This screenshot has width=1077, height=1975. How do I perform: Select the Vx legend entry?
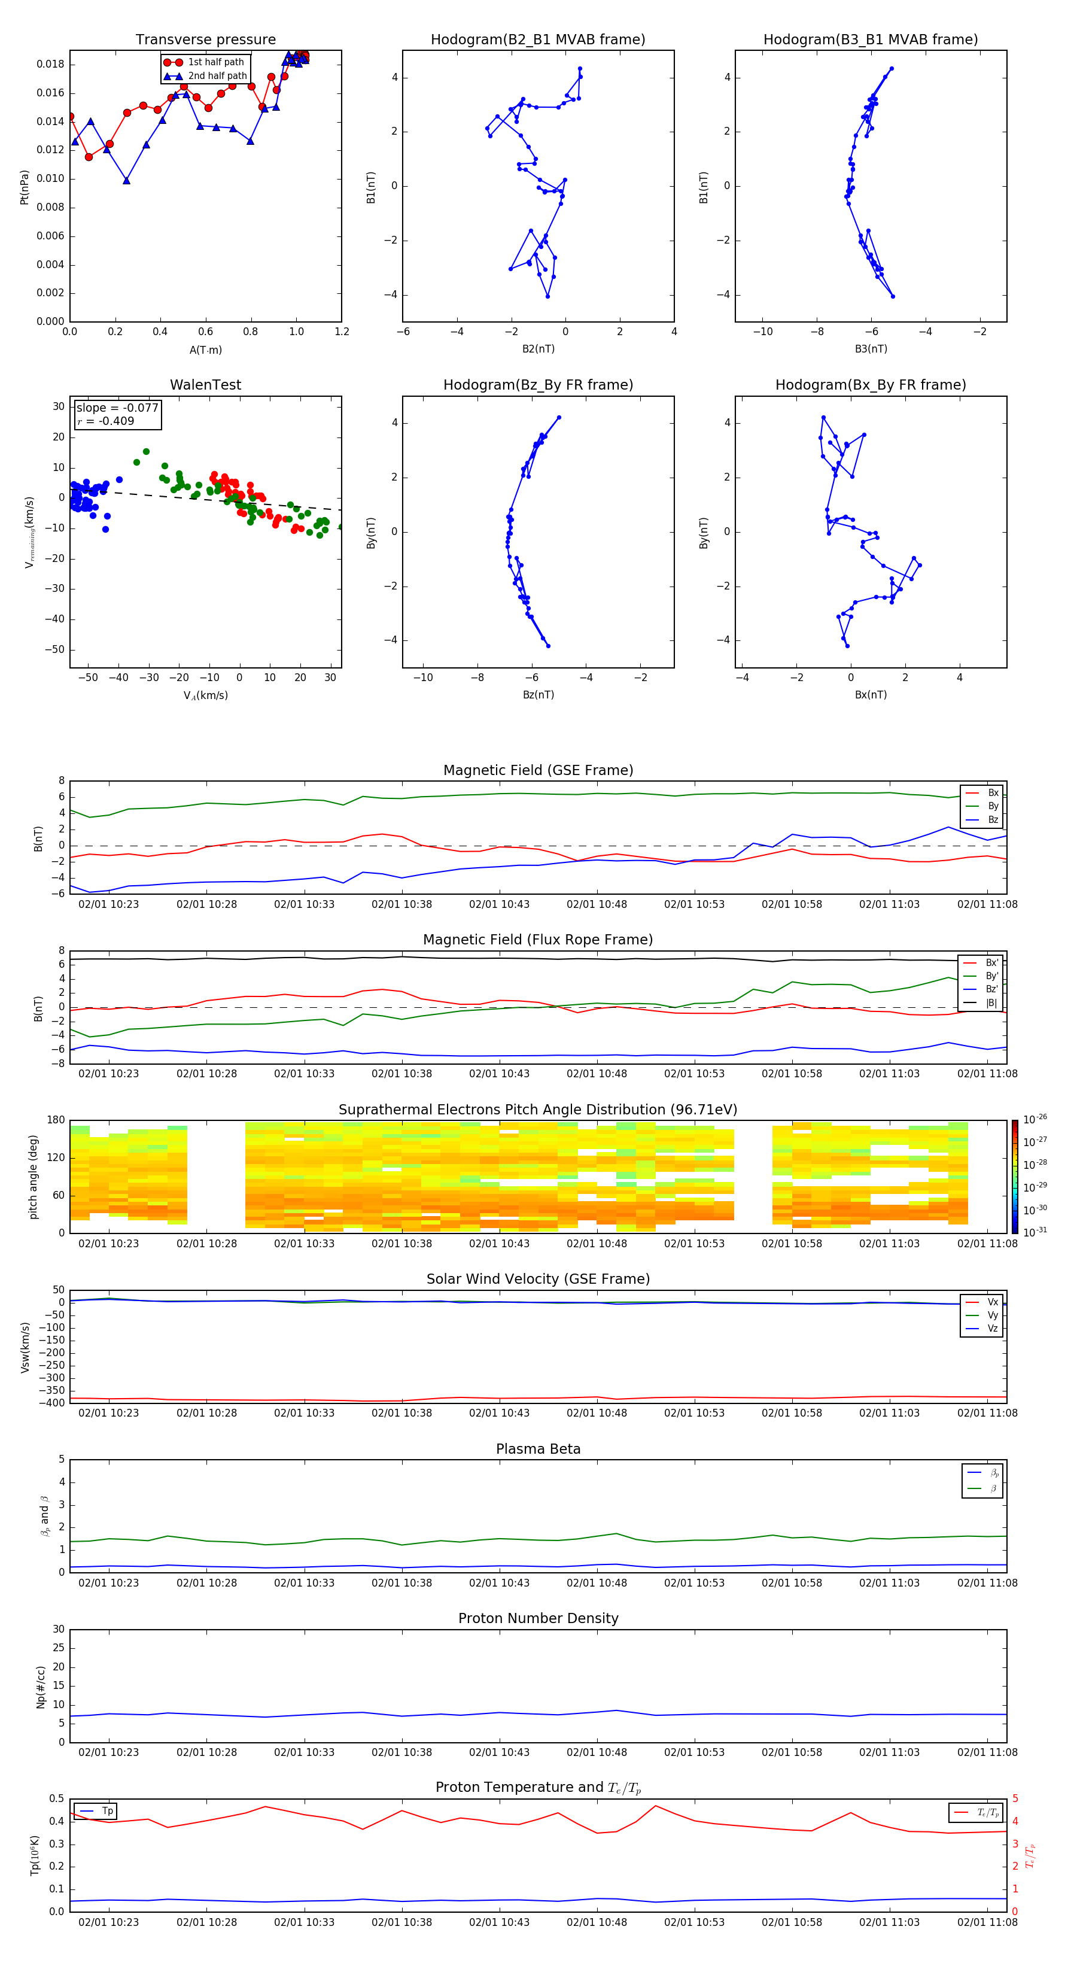click(x=982, y=1303)
